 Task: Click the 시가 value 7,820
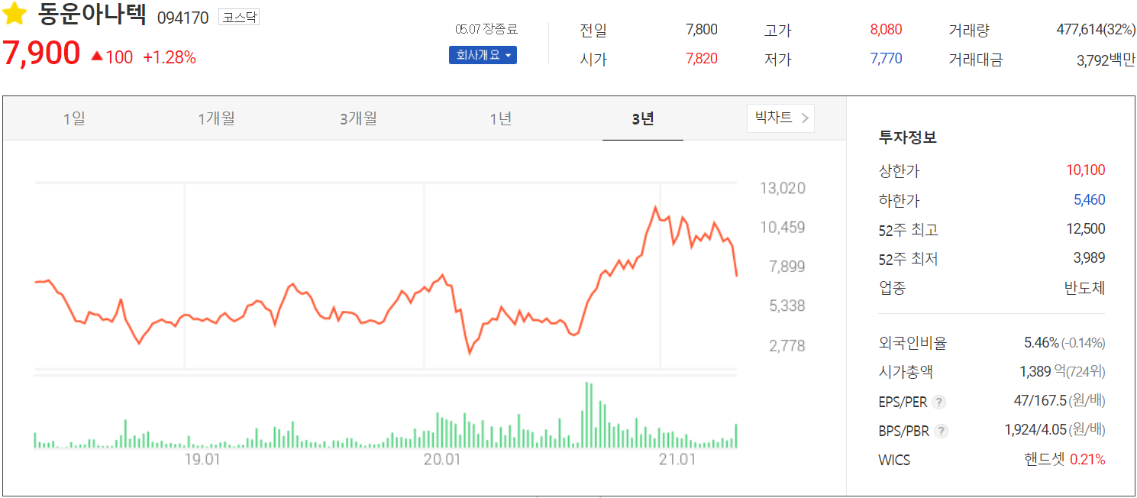pos(702,59)
